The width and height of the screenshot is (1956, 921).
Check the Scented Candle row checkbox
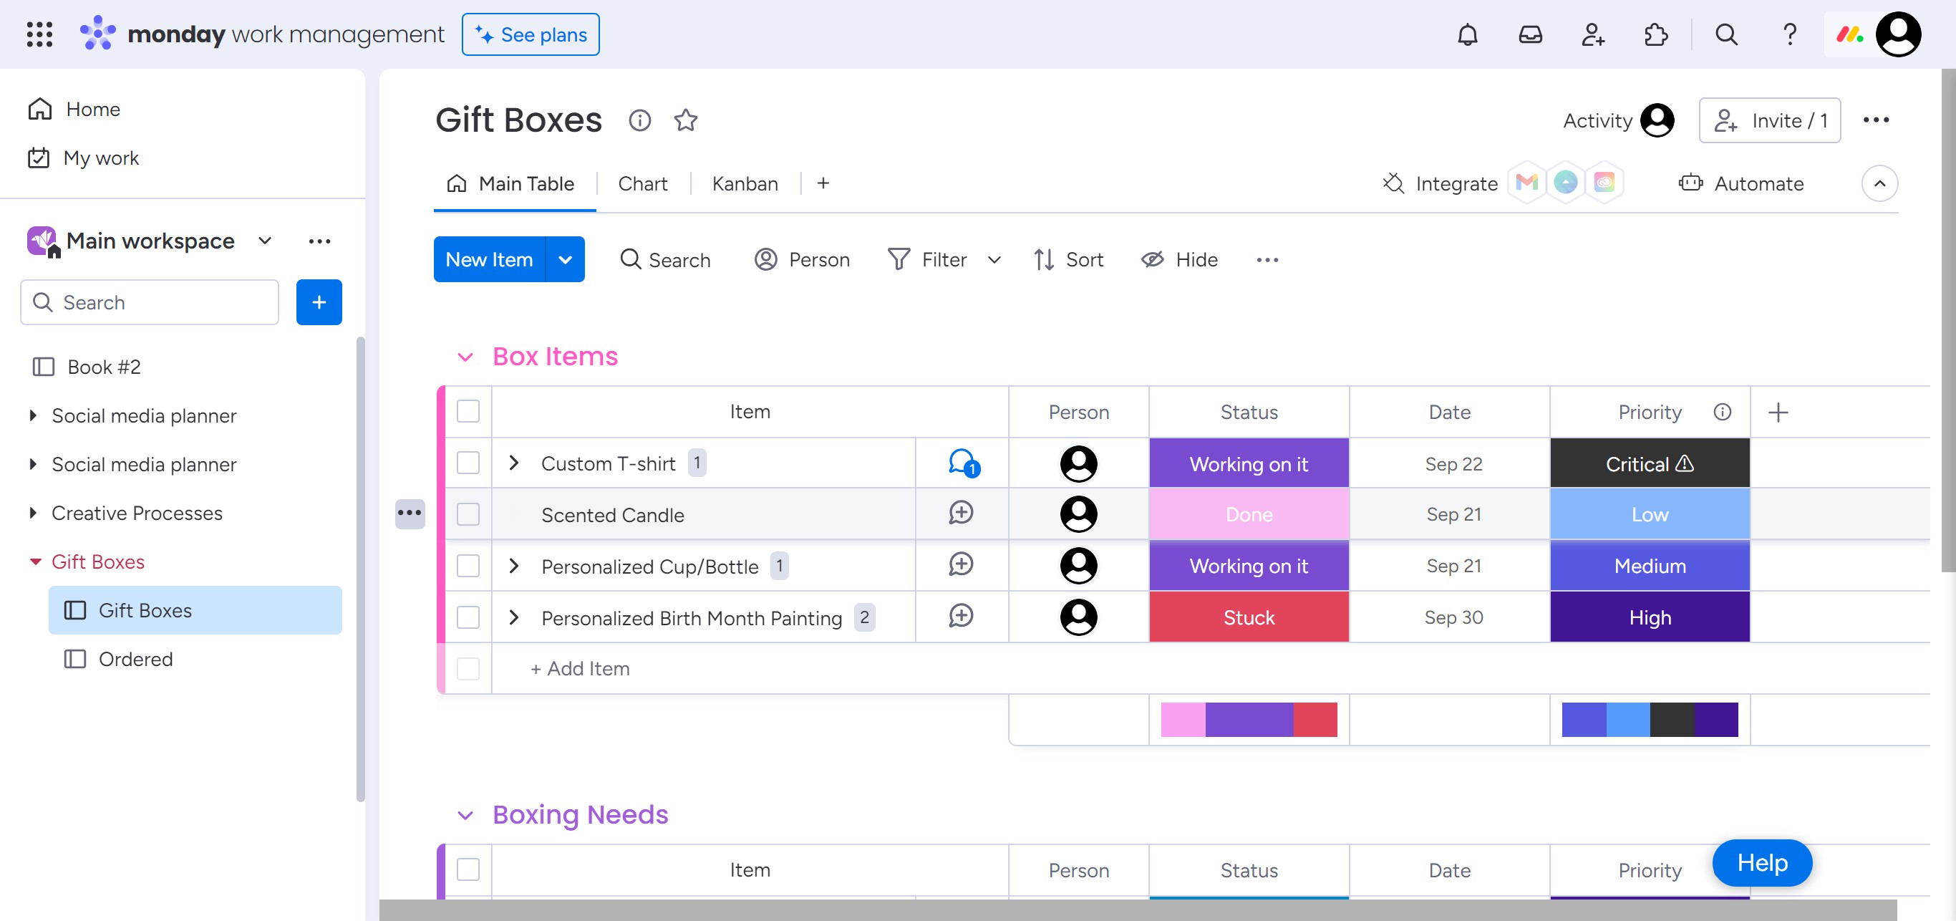[x=468, y=514]
